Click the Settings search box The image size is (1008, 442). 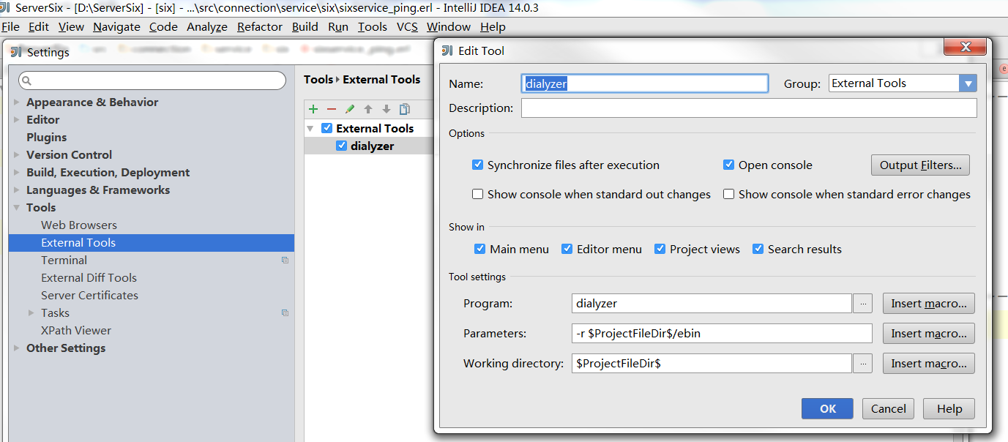point(152,80)
